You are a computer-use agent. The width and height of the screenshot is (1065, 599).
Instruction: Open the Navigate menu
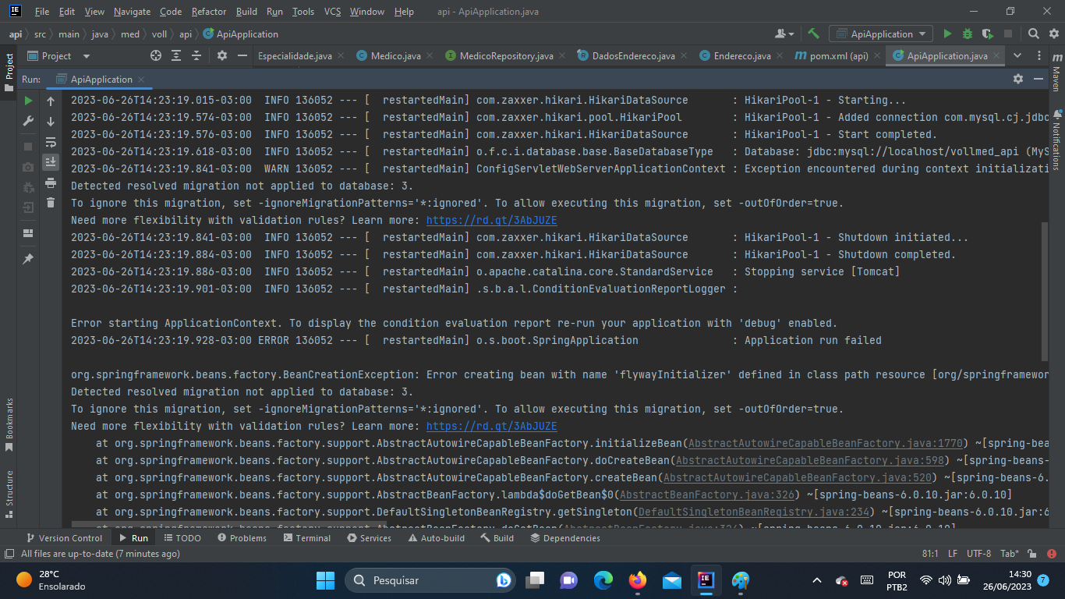(x=133, y=12)
